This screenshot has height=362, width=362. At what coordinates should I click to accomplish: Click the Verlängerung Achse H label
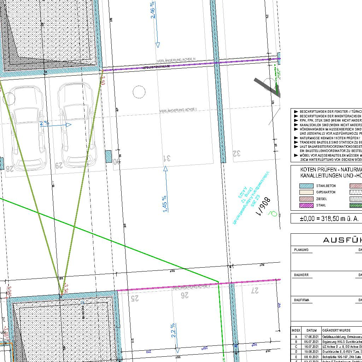point(176,61)
